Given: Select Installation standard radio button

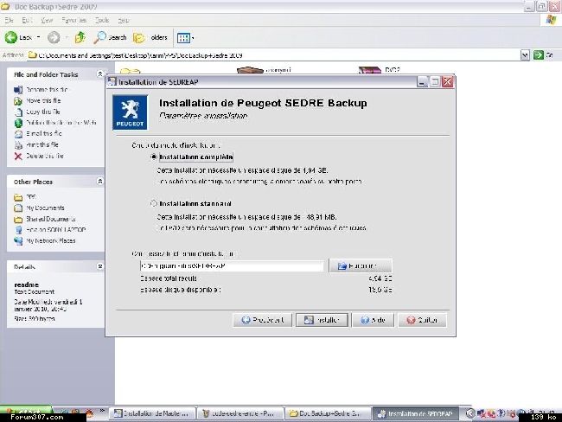Looking at the screenshot, I should (154, 203).
